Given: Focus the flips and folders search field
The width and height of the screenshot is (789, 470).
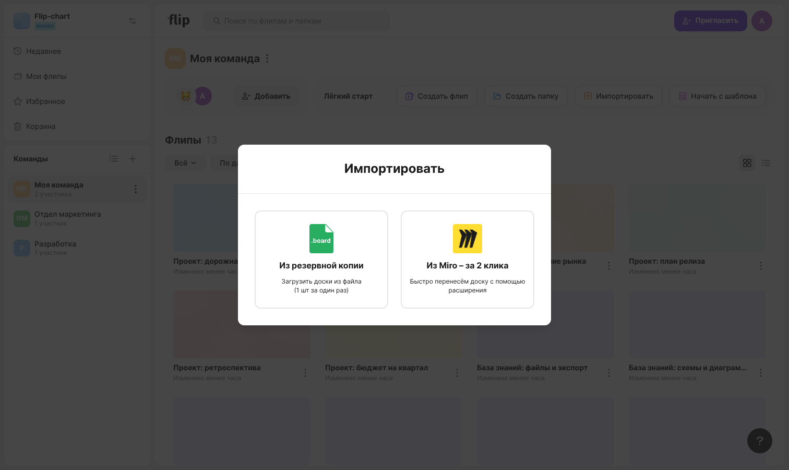Looking at the screenshot, I should (296, 21).
